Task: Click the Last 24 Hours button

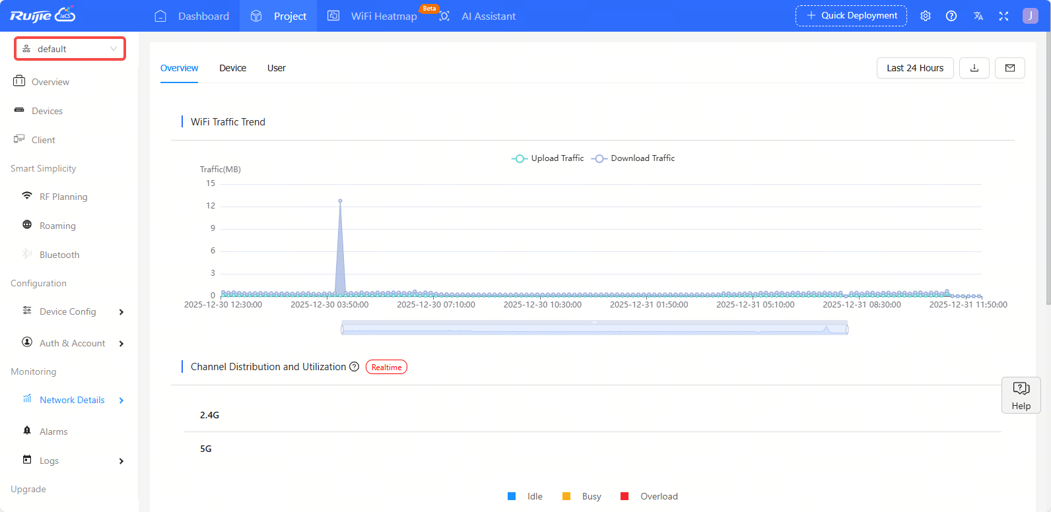Action: pyautogui.click(x=914, y=68)
